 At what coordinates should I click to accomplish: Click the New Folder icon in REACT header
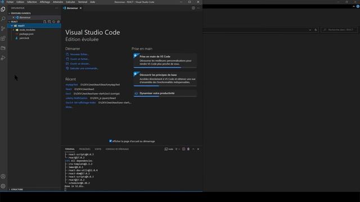pos(49,21)
